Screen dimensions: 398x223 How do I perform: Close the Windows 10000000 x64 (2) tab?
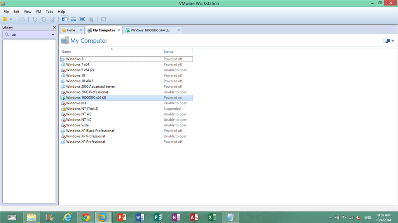(178, 30)
